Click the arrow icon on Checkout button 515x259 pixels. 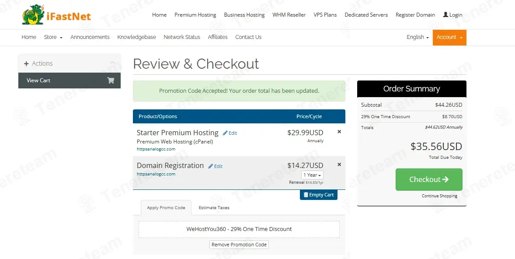pyautogui.click(x=445, y=179)
